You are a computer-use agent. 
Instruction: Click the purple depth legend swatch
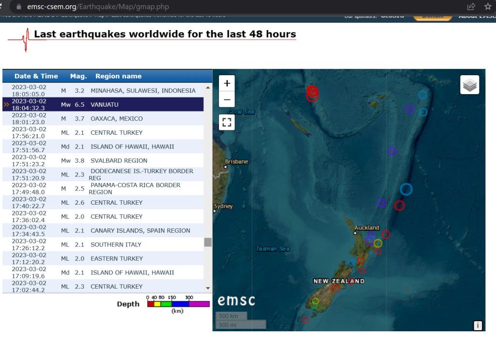[x=199, y=304]
